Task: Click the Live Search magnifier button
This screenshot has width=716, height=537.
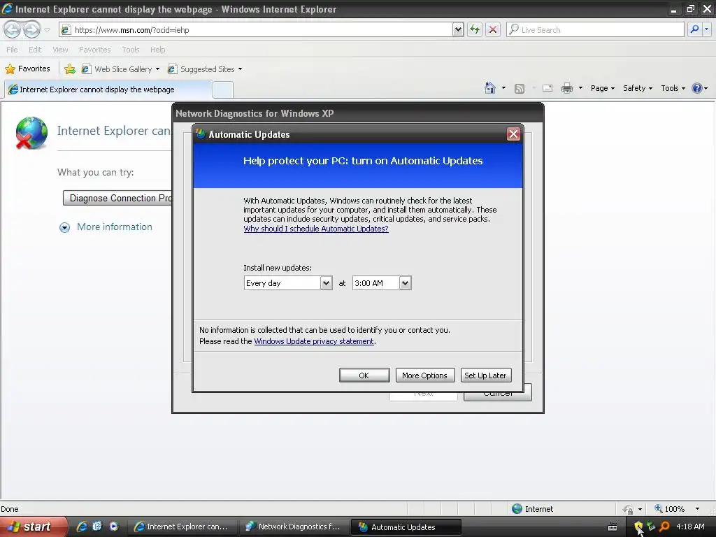Action: click(694, 29)
